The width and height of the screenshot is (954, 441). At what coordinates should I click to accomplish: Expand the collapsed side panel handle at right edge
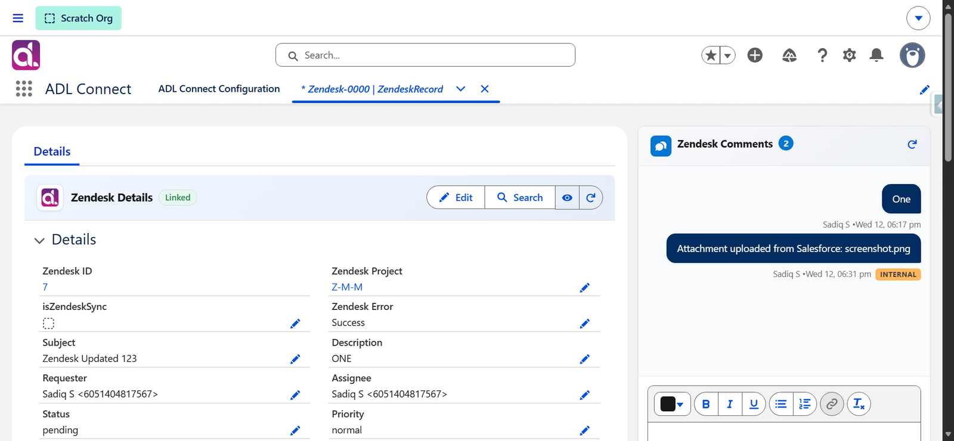937,105
